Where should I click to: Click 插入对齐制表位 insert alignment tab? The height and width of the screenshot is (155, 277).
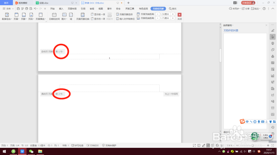[x=125, y=19]
